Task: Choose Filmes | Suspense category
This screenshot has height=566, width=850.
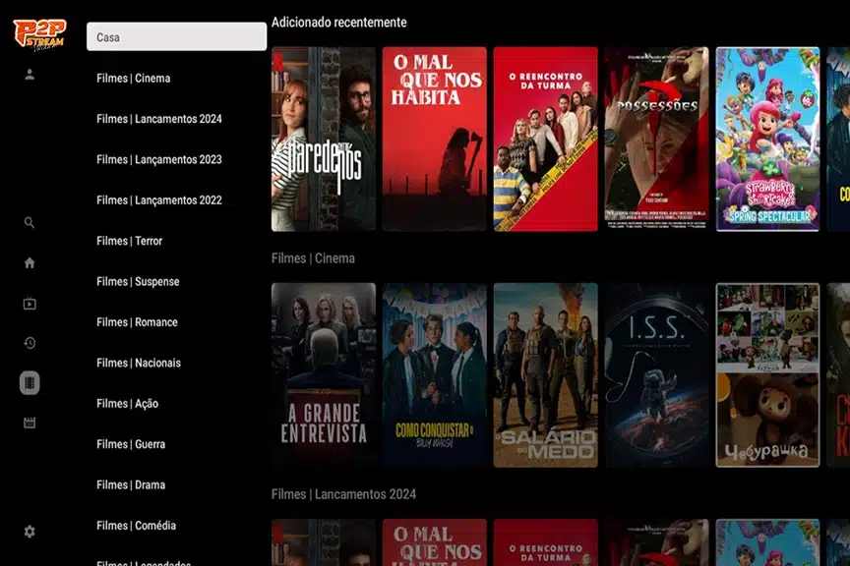Action: pos(138,281)
